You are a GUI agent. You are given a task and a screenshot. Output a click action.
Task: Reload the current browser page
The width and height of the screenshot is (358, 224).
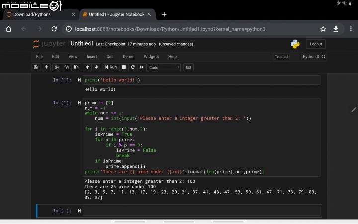(54, 29)
